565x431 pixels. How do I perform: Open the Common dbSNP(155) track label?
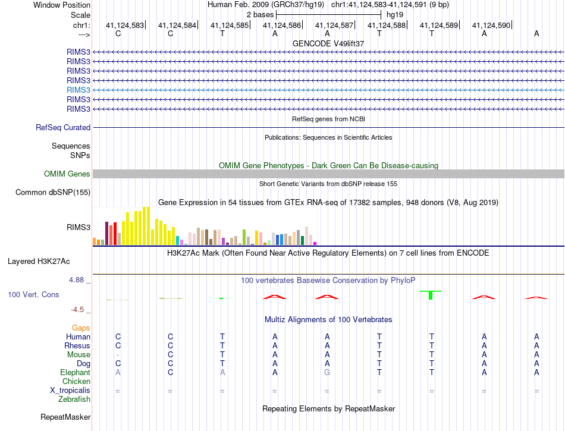coord(53,192)
